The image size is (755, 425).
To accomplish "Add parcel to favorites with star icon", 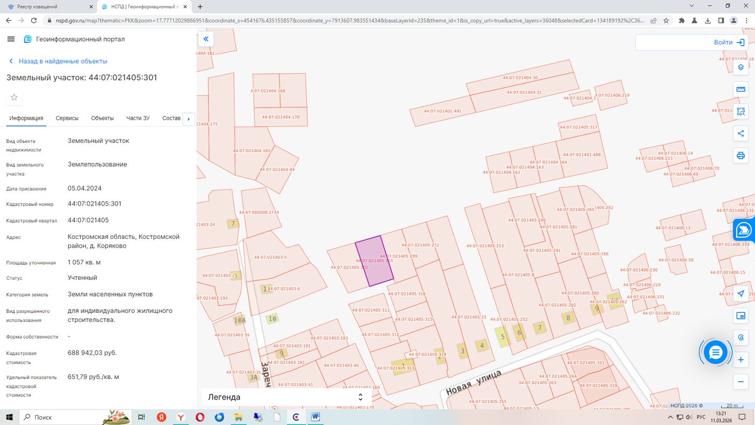I will 14,97.
